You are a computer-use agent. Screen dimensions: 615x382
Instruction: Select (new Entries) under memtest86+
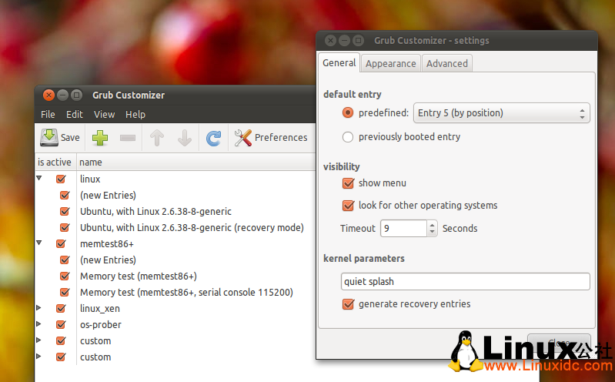pos(108,260)
